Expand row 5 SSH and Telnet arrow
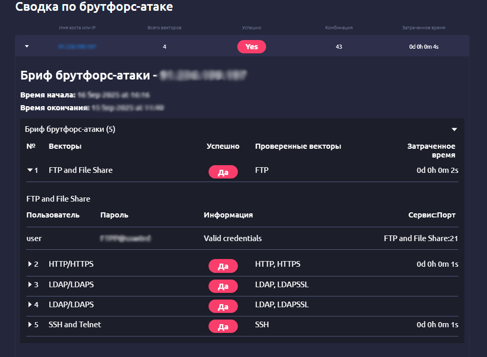Screen dimensions: 487x357 30,325
